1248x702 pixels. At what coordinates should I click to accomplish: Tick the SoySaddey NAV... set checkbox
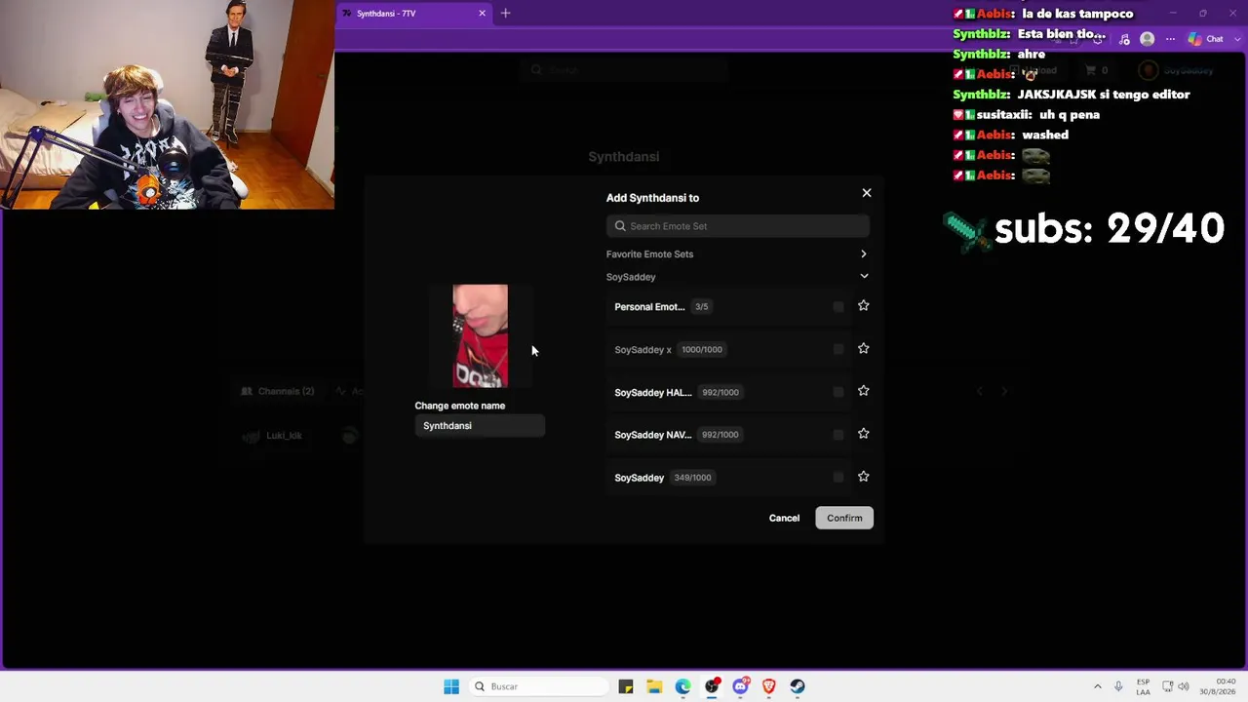tap(838, 435)
